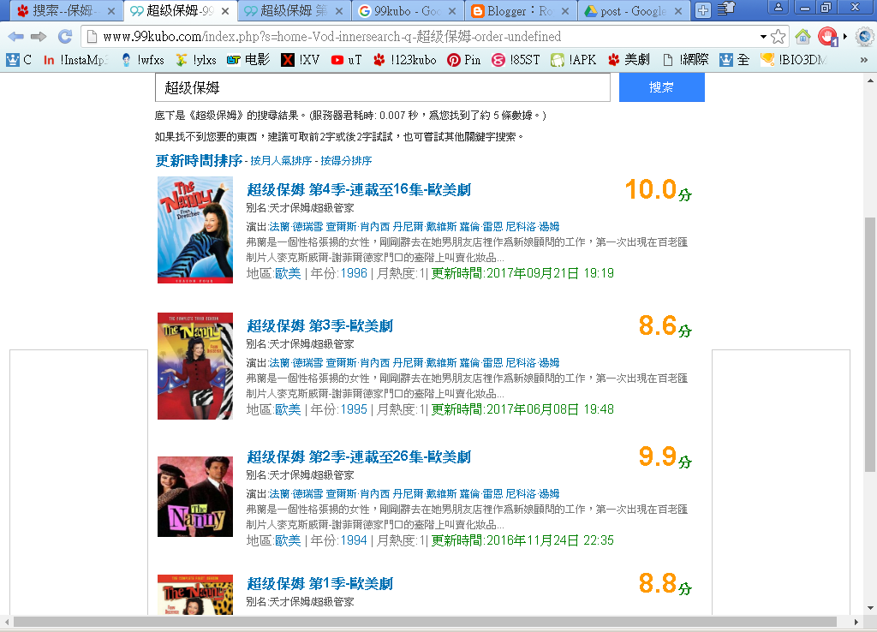Viewport: 877px width, 632px height.
Task: Open the home icon in toolbar
Action: tap(803, 37)
